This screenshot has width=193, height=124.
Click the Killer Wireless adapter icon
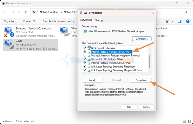click(x=85, y=32)
